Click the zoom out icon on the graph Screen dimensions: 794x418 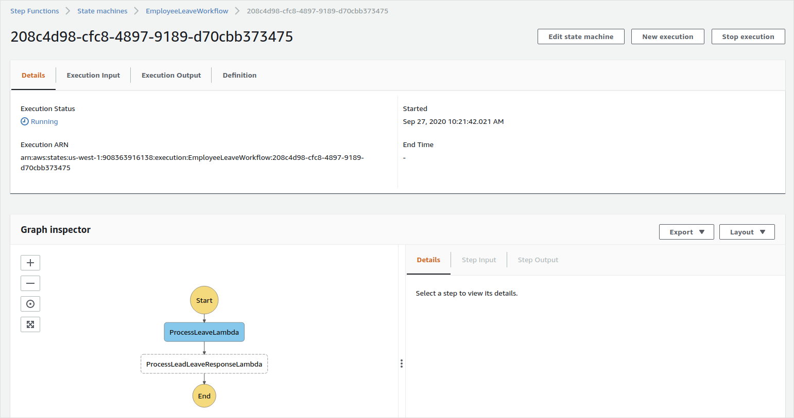pyautogui.click(x=30, y=283)
